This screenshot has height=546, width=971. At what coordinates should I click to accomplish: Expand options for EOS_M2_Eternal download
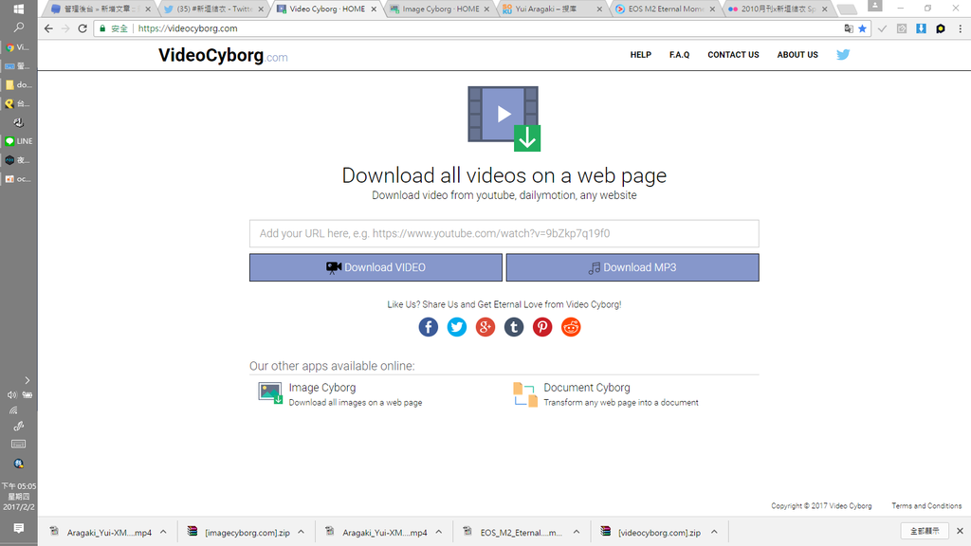tap(577, 532)
